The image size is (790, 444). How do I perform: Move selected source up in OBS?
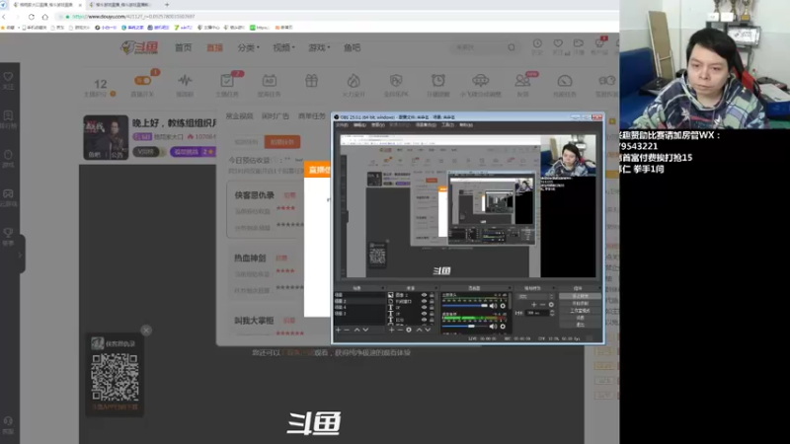[419, 330]
